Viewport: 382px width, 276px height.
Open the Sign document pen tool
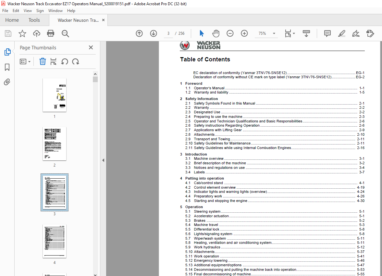coord(356,33)
